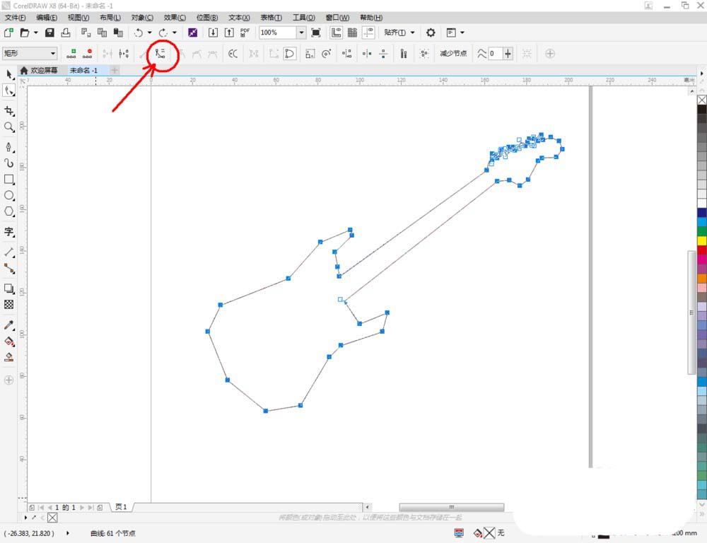Screen dimensions: 707x543
Task: Select the Crop tool
Action: [x=9, y=111]
